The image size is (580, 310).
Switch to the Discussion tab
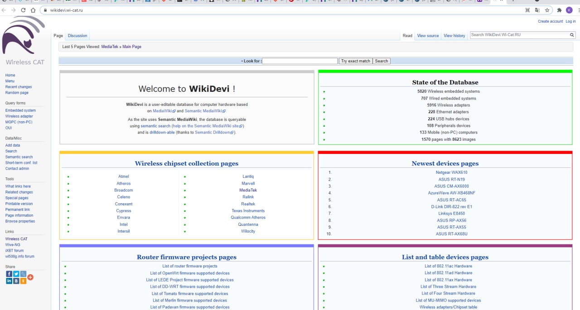click(77, 36)
